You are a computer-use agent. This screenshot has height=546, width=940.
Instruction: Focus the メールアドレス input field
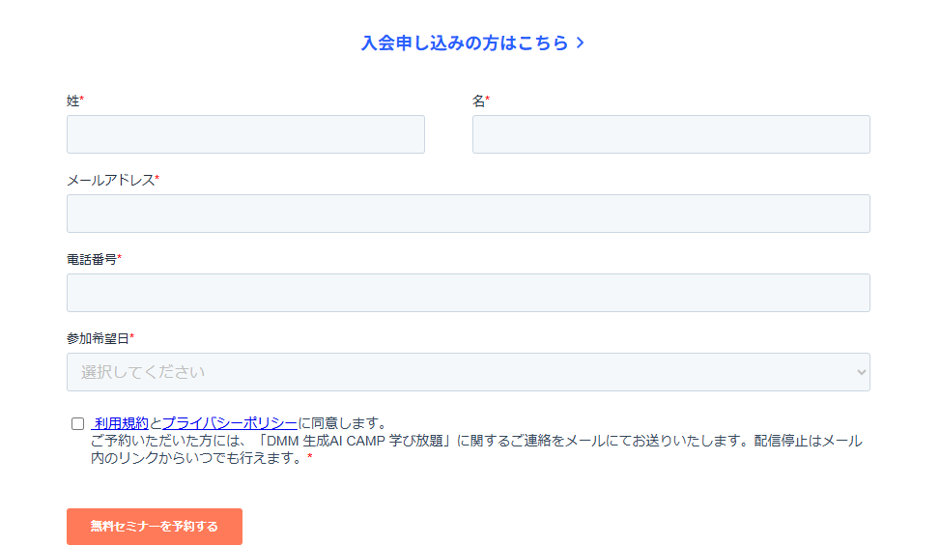pyautogui.click(x=469, y=214)
